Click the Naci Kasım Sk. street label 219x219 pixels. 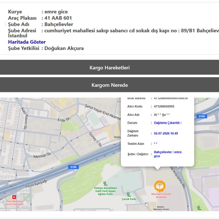(x=25, y=118)
